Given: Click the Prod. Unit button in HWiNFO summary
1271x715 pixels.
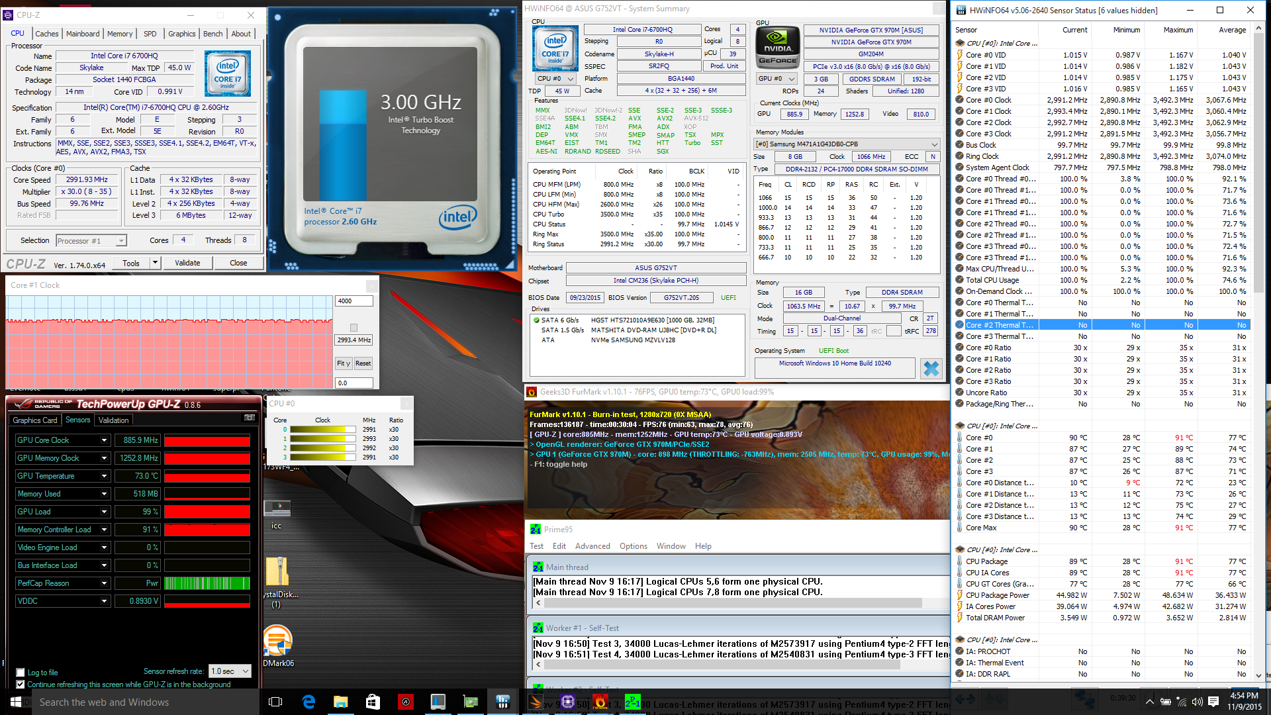Looking at the screenshot, I should click(x=724, y=66).
